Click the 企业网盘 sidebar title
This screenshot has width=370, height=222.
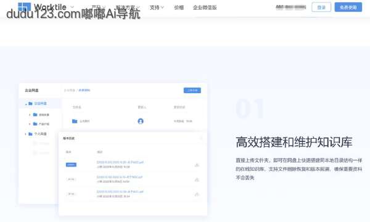31,91
